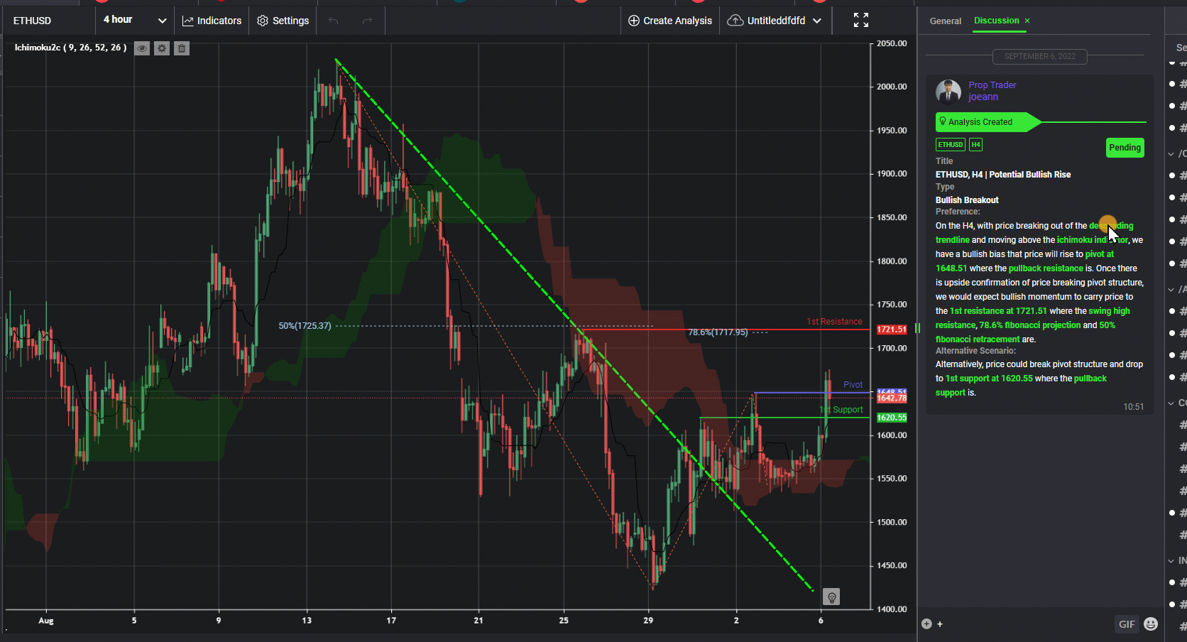The height and width of the screenshot is (642, 1187).
Task: Click the circled plus attachment icon
Action: click(x=926, y=624)
